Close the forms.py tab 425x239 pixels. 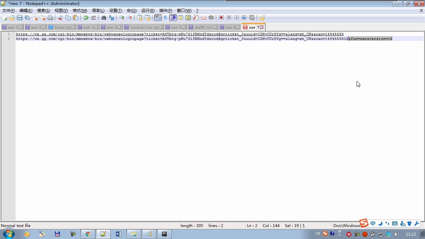(x=73, y=27)
